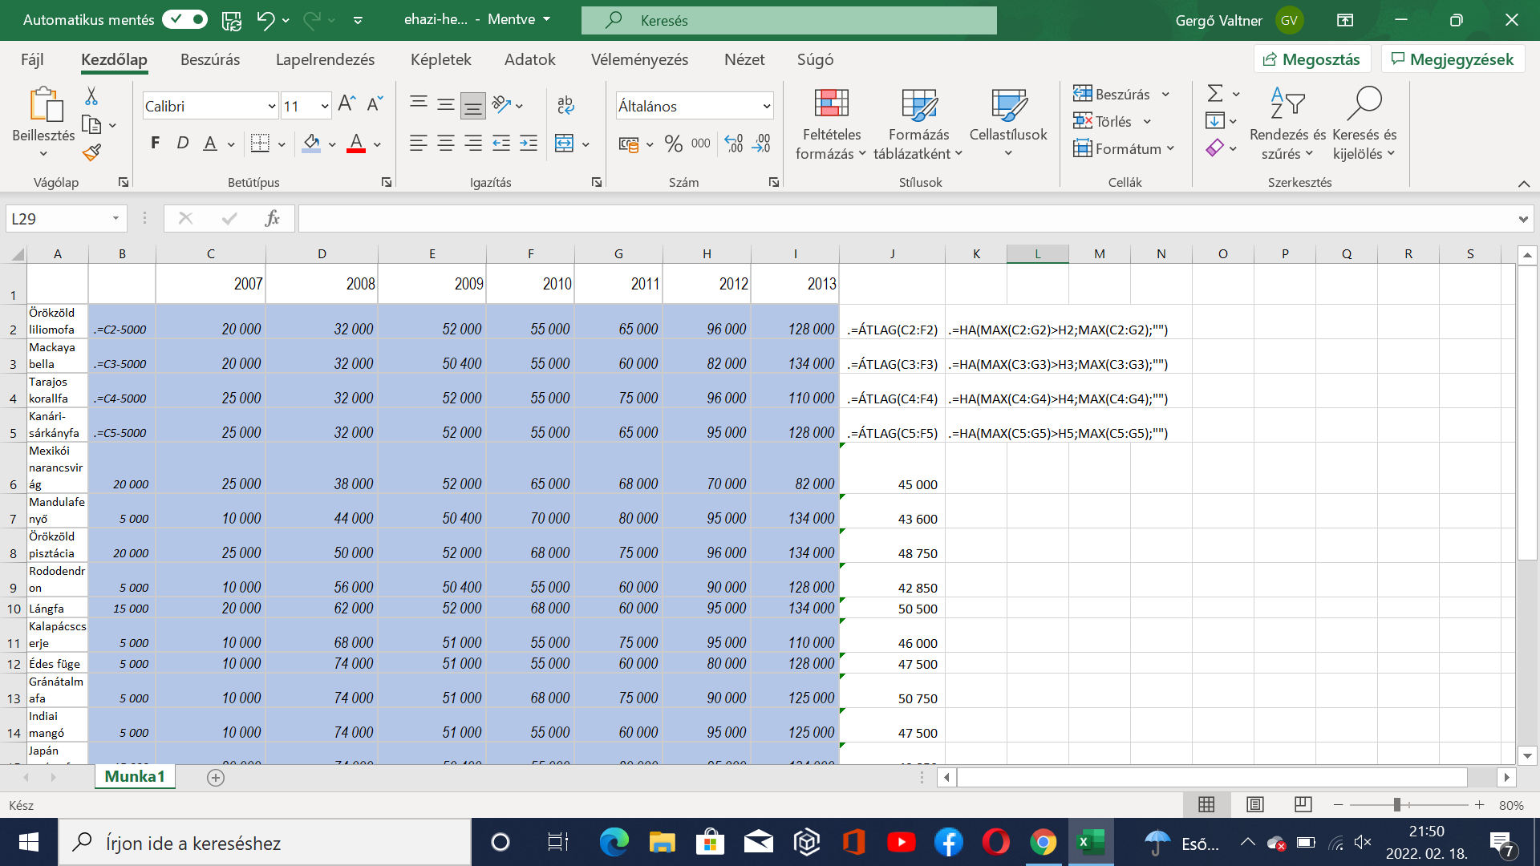The image size is (1540, 866).
Task: Apply percent style with % icon
Action: click(x=673, y=144)
